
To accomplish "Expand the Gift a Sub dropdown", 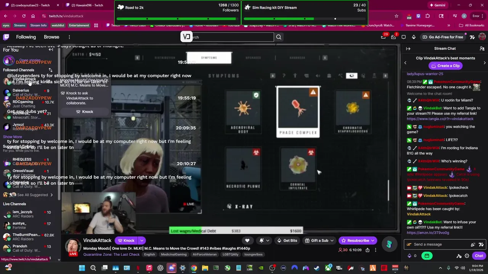I will pos(332,241).
